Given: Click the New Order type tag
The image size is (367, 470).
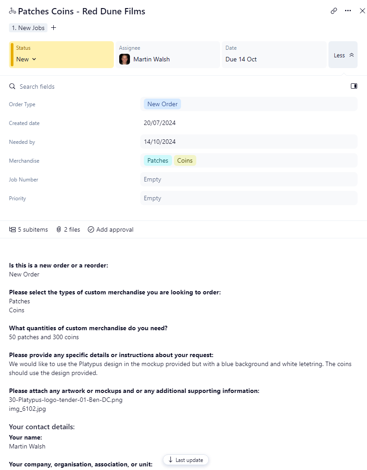Looking at the screenshot, I should (162, 104).
